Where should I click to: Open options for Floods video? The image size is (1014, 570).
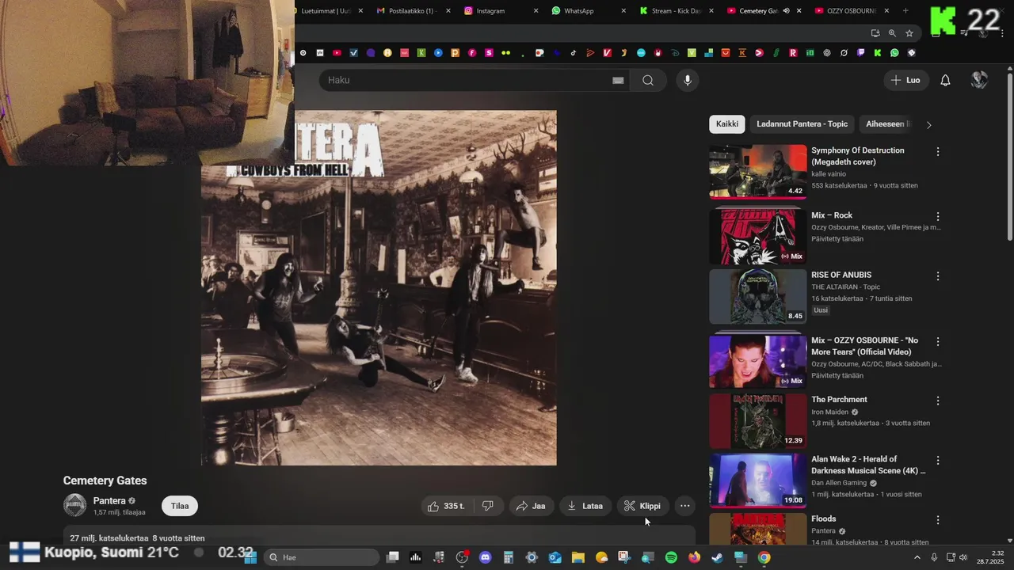(938, 520)
